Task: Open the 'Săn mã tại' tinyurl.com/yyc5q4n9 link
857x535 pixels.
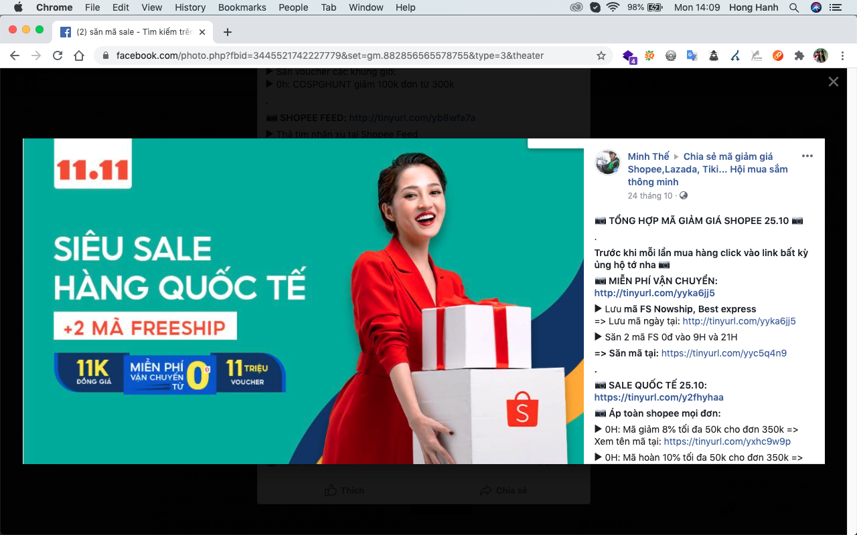Action: tap(724, 353)
